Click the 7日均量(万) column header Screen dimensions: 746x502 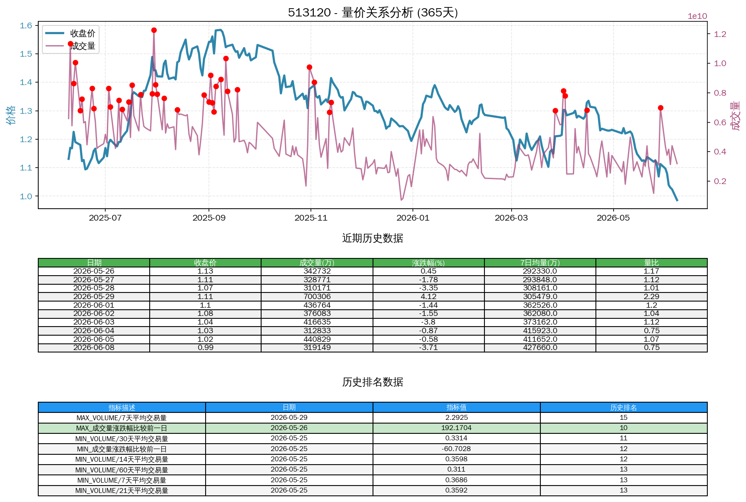(x=540, y=263)
